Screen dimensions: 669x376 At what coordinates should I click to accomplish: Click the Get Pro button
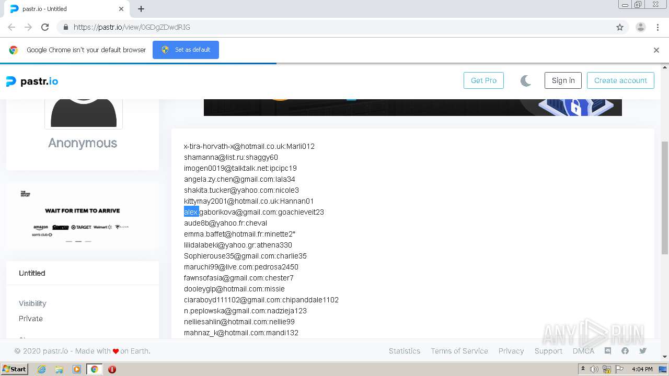click(x=483, y=80)
